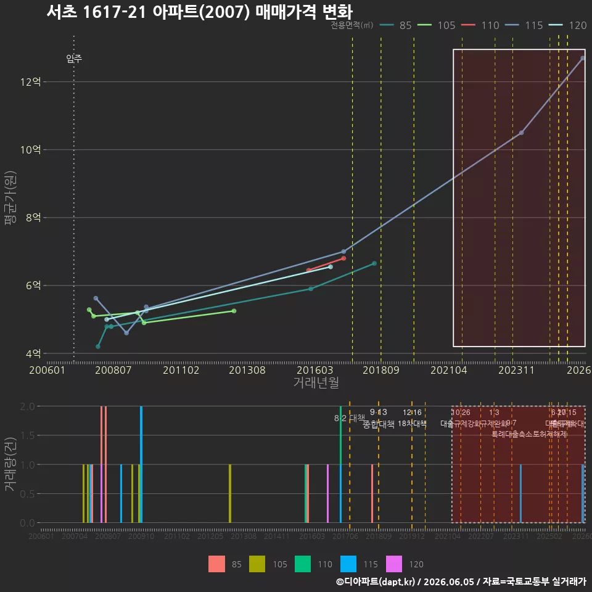Click the tall green 110 volume bar
Viewport: 592px width, 592px height.
[340, 464]
